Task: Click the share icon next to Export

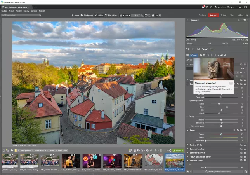Action: (x=170, y=150)
